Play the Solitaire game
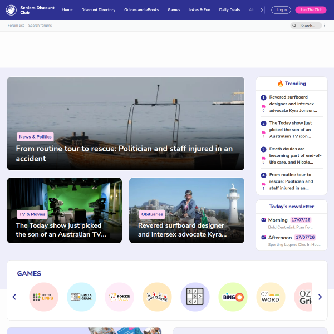334x334 pixels. pyautogui.click(x=157, y=297)
